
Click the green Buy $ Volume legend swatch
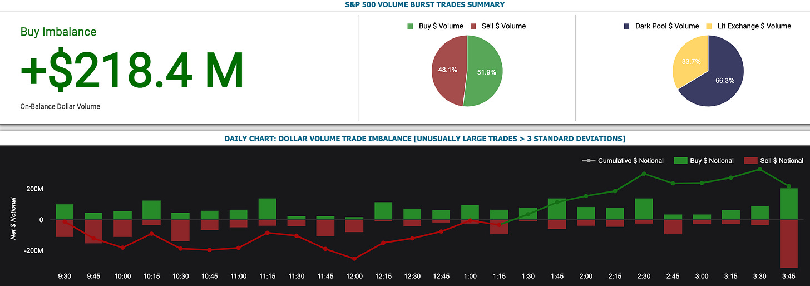tap(411, 26)
